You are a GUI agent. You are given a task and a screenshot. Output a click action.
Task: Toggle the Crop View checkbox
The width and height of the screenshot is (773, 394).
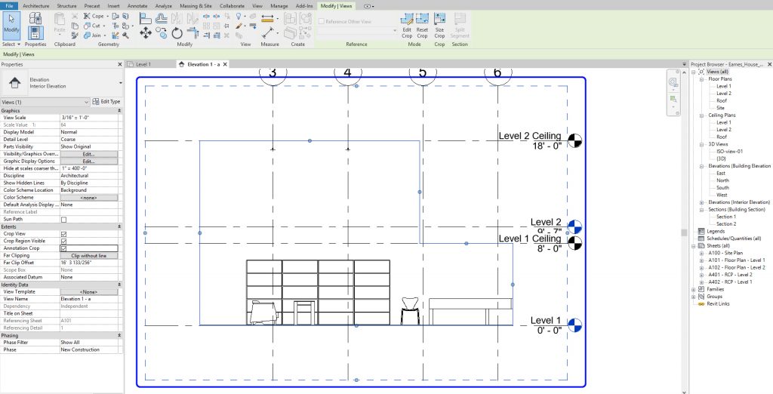pyautogui.click(x=63, y=234)
